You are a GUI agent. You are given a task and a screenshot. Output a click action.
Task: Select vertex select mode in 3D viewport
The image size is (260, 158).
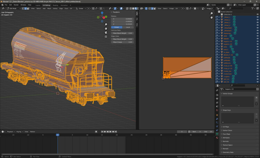[x=23, y=8]
